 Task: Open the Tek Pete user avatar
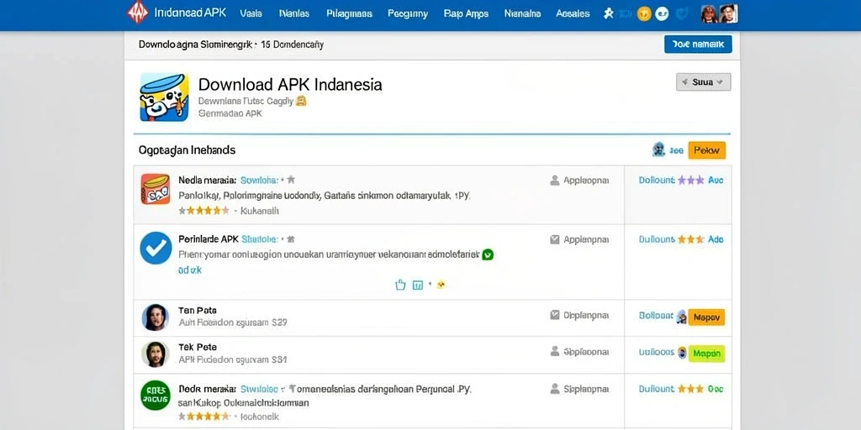point(156,354)
